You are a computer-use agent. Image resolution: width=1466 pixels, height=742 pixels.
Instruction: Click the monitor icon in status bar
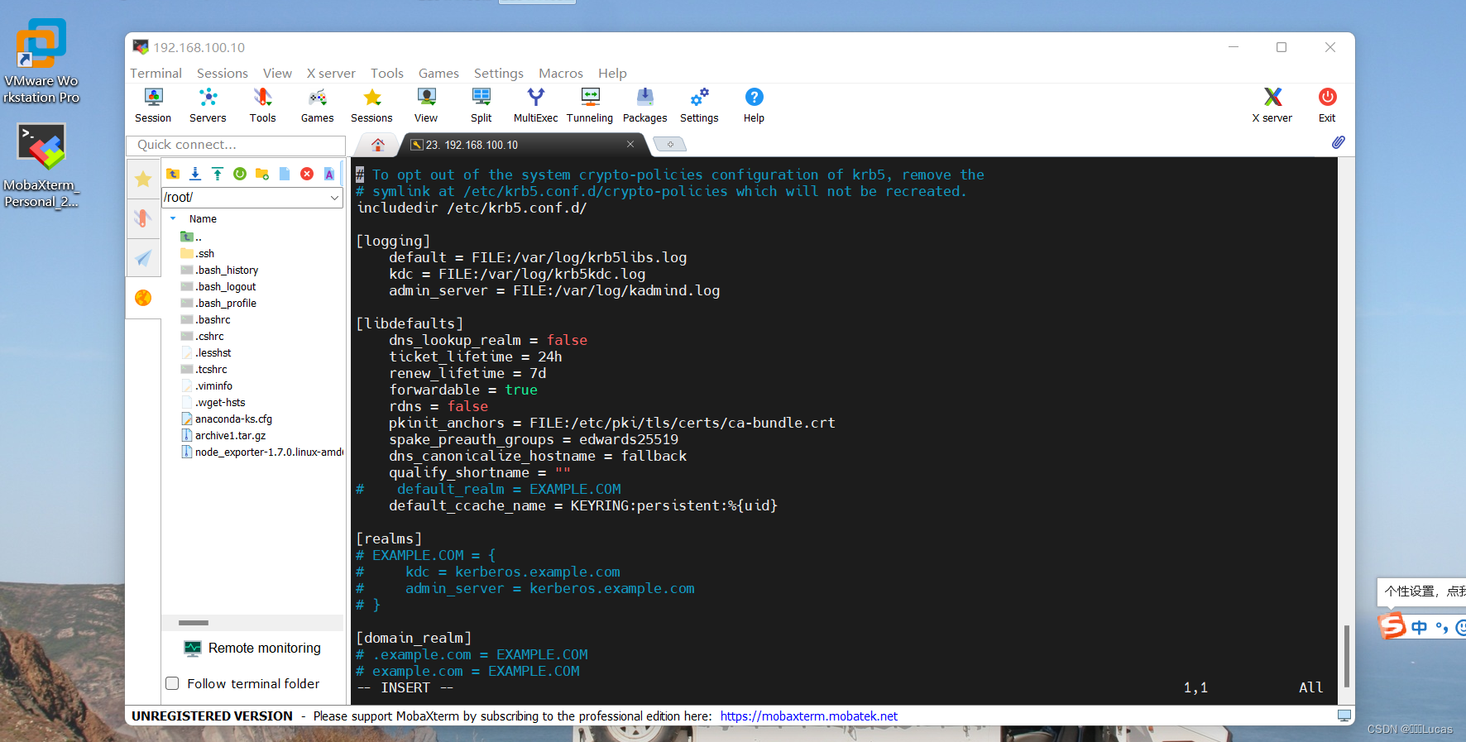point(1344,716)
